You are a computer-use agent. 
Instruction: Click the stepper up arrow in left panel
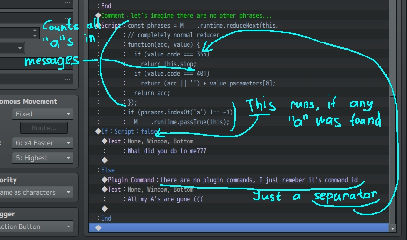(x=35, y=30)
